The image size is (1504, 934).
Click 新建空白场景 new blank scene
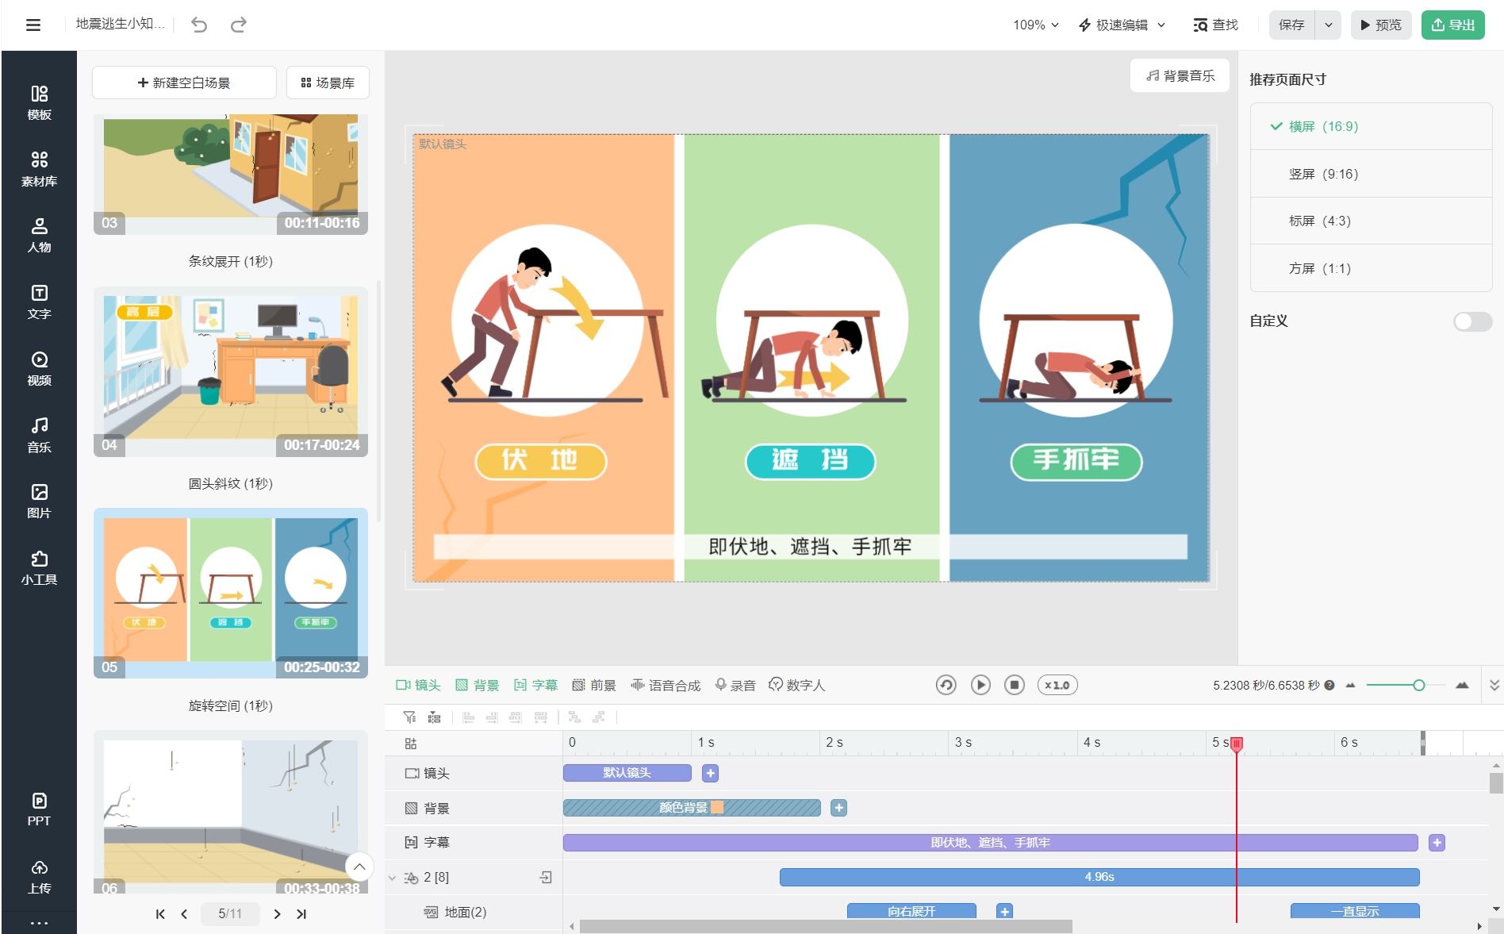point(184,83)
